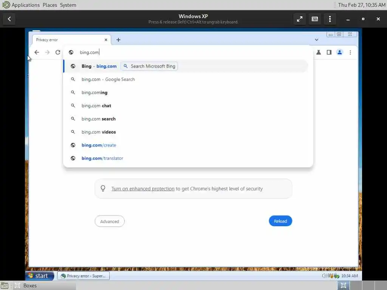Select the bing.com - Google Search suggestion

pyautogui.click(x=186, y=79)
